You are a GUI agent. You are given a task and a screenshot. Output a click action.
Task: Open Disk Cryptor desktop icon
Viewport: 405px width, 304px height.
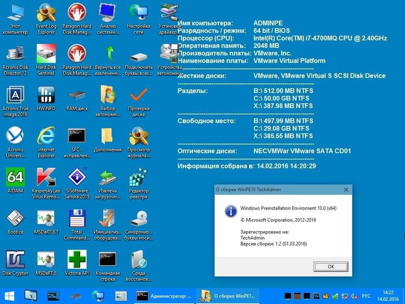click(x=15, y=263)
